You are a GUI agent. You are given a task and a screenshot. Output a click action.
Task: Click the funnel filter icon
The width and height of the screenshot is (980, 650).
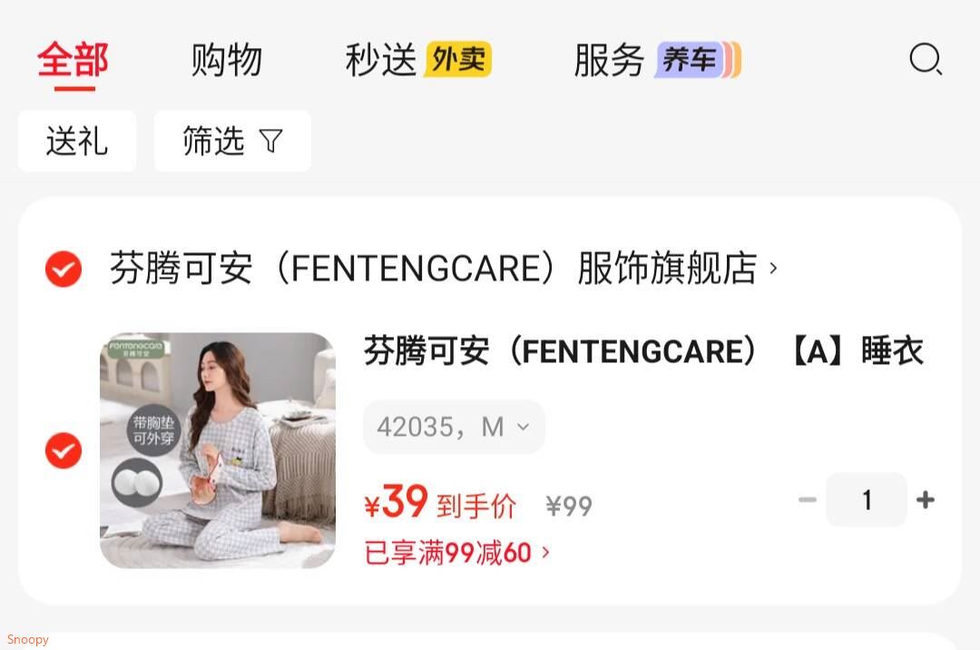(270, 141)
